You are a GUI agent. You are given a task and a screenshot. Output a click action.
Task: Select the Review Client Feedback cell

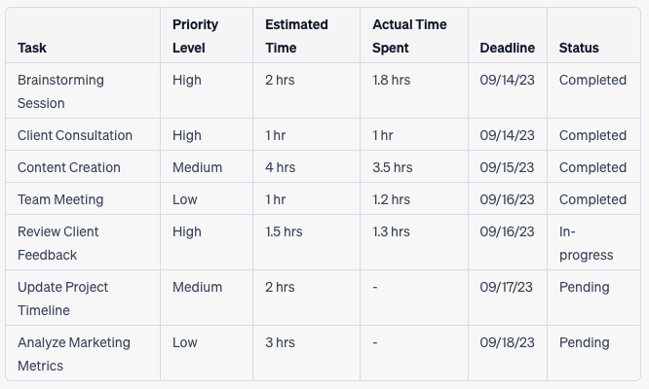83,242
